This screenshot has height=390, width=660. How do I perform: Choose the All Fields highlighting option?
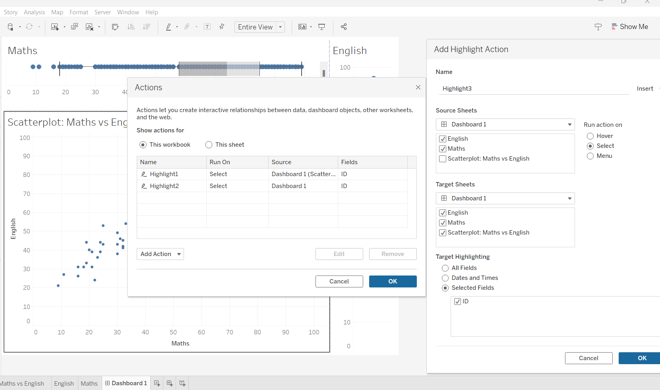(445, 268)
